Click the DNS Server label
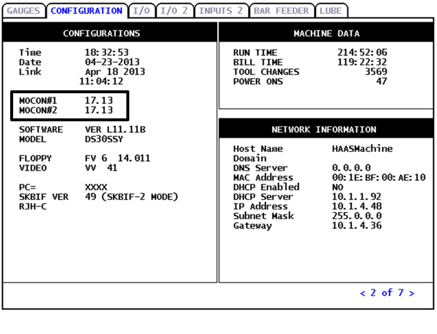The image size is (437, 334). click(260, 168)
